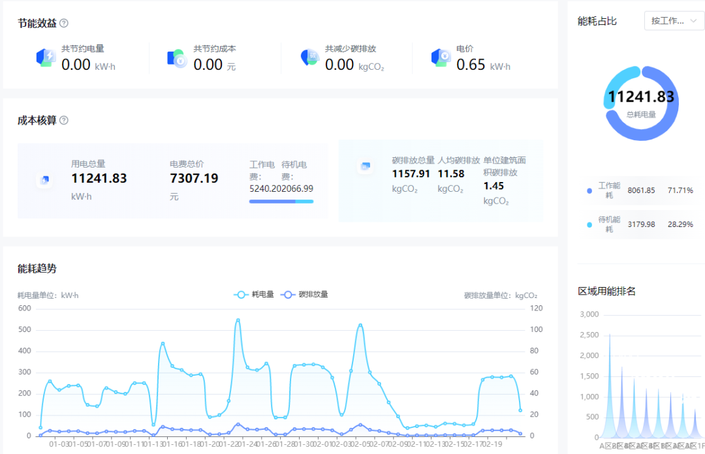Click the 电价 price icon
The width and height of the screenshot is (705, 454).
point(441,57)
